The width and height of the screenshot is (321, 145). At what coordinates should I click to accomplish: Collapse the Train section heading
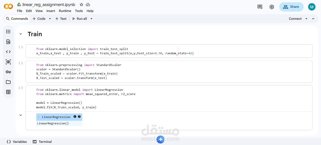click(21, 34)
